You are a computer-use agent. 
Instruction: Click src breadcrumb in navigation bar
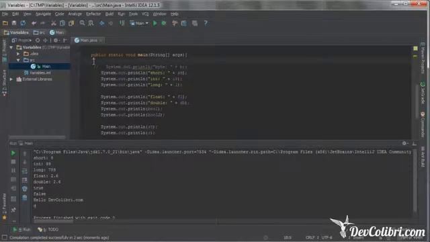point(39,33)
